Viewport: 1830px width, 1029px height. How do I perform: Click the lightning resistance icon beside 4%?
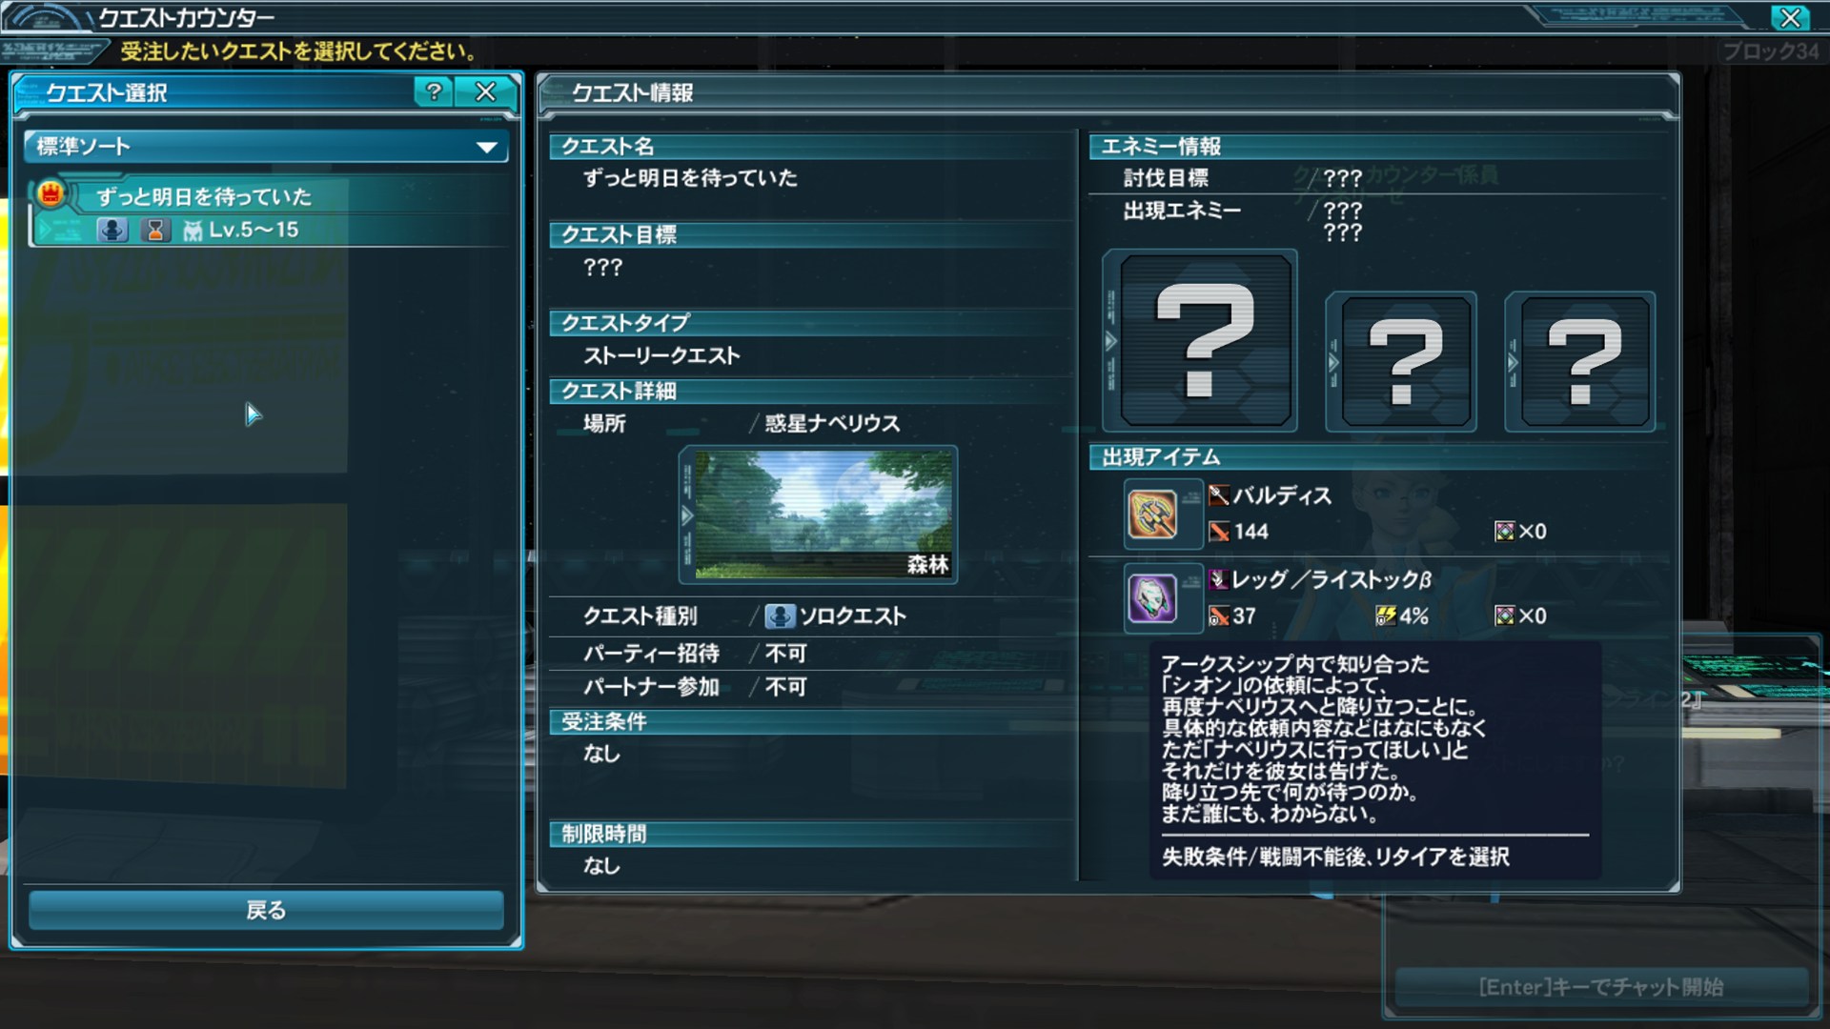(x=1385, y=615)
